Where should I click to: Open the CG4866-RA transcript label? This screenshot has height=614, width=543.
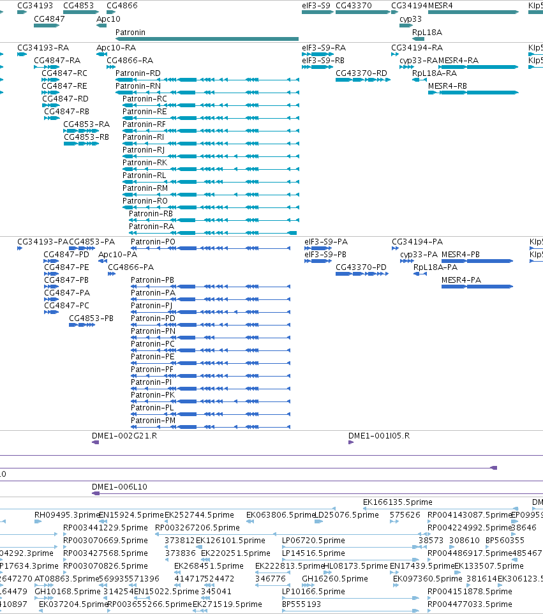(x=130, y=61)
